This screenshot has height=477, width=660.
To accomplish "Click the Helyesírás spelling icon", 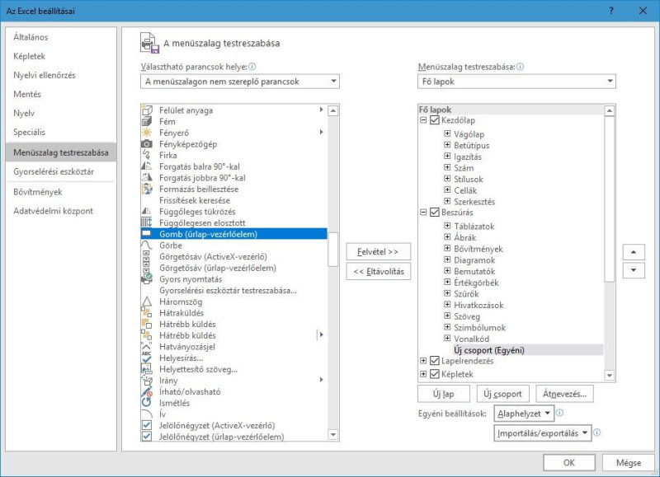I will pyautogui.click(x=147, y=358).
